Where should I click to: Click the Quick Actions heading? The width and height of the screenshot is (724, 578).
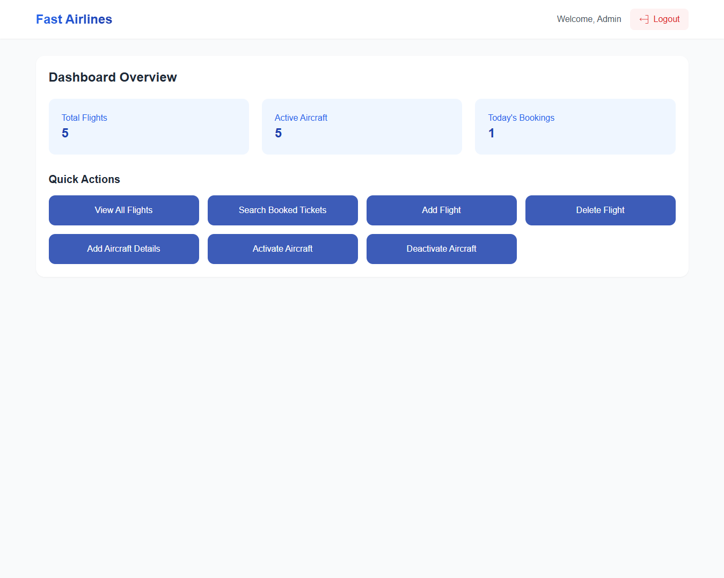[84, 179]
